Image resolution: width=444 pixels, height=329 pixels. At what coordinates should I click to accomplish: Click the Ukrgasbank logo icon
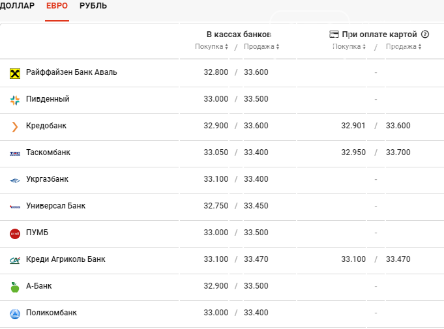pyautogui.click(x=15, y=180)
